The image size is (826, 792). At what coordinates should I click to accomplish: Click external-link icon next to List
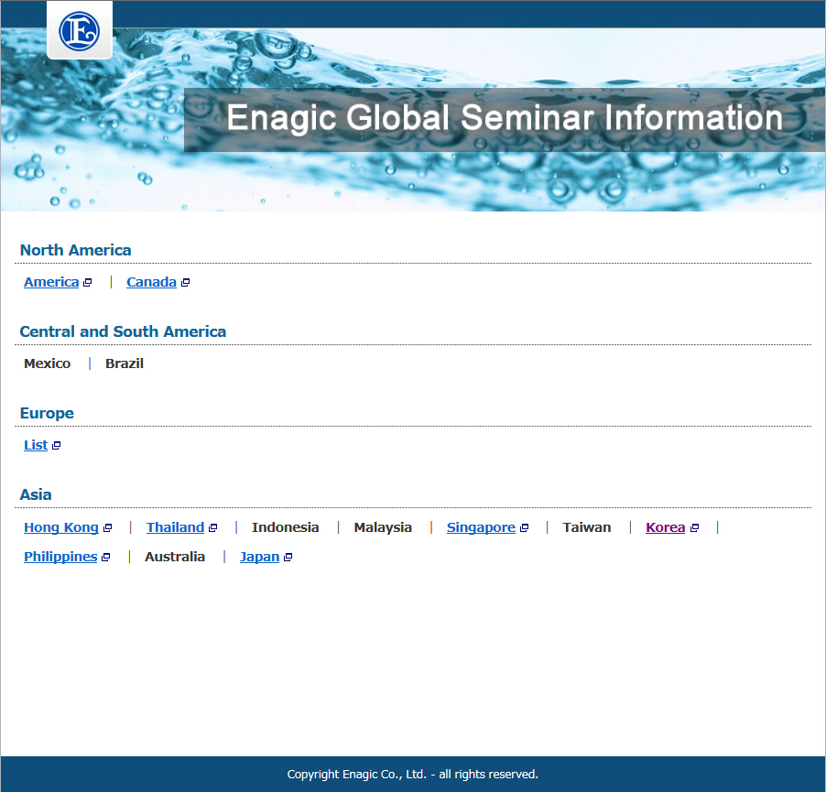pos(56,446)
